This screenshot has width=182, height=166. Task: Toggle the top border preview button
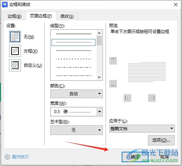click(113, 61)
